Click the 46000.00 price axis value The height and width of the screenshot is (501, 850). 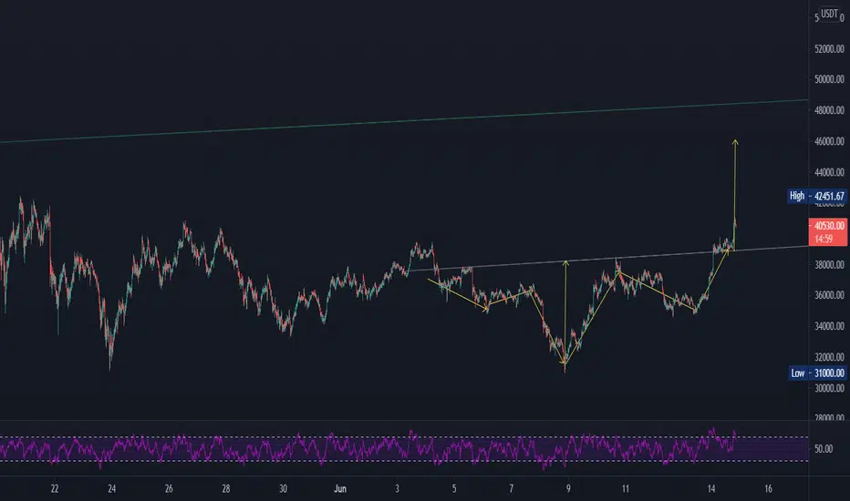[x=829, y=141]
